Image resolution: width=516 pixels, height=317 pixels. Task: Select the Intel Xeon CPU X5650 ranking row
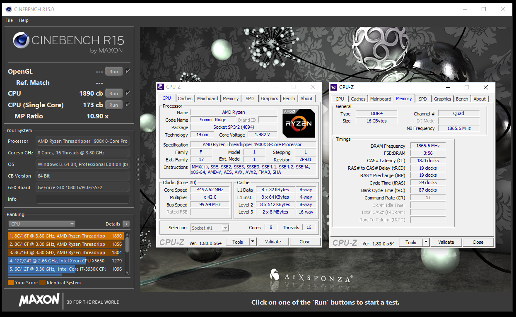65,261
